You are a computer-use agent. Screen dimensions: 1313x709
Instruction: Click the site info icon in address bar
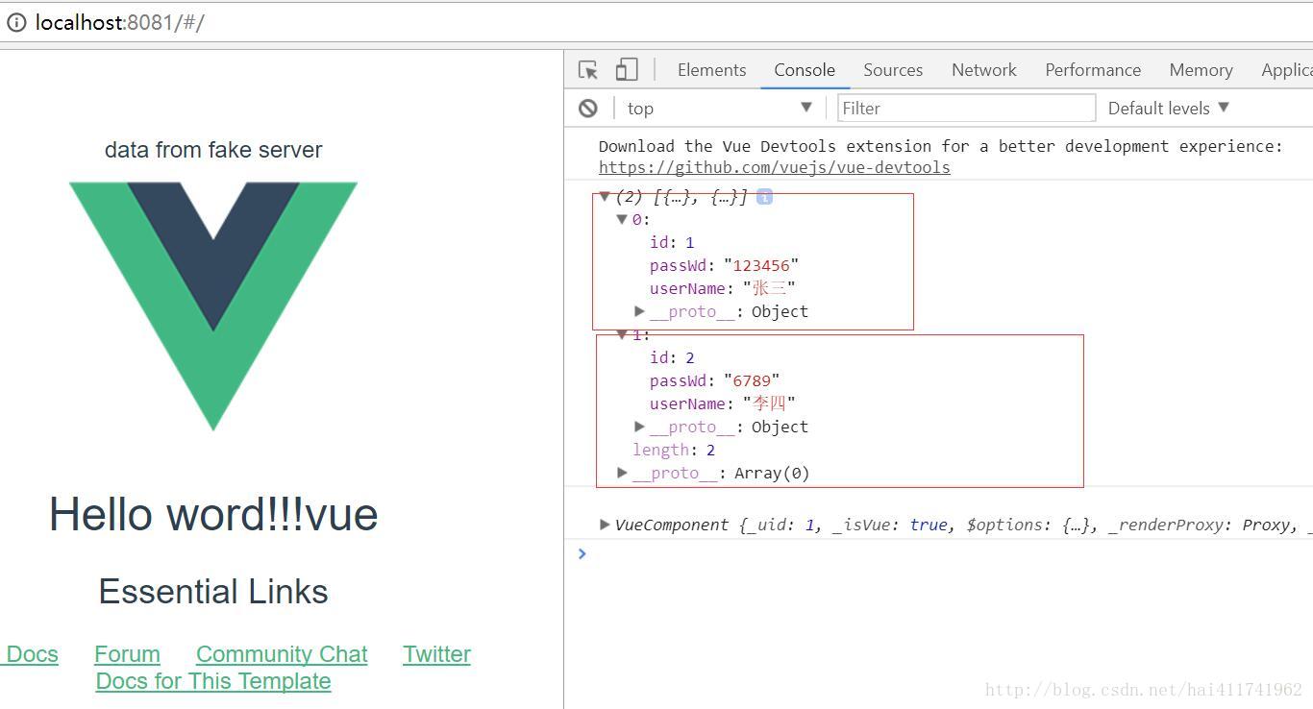[16, 22]
